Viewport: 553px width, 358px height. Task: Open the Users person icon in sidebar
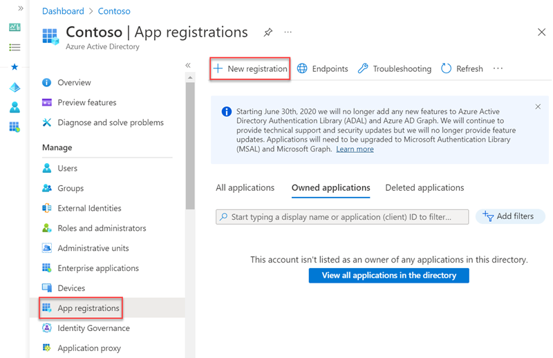coord(15,107)
